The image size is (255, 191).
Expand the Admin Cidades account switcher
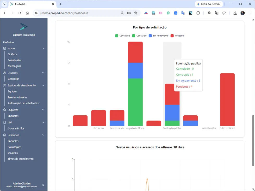(x=43, y=185)
